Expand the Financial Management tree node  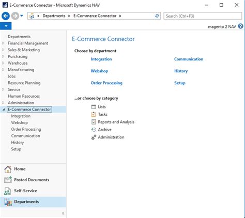coord(3,43)
